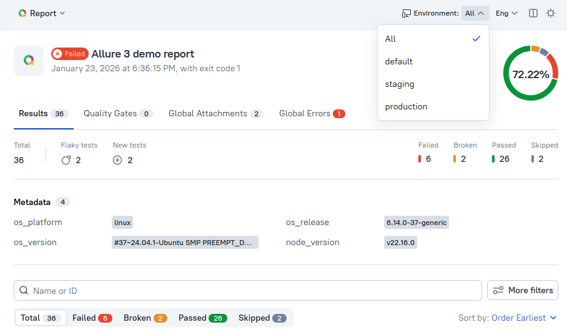Select the production environment
This screenshot has width=567, height=332.
(433, 106)
